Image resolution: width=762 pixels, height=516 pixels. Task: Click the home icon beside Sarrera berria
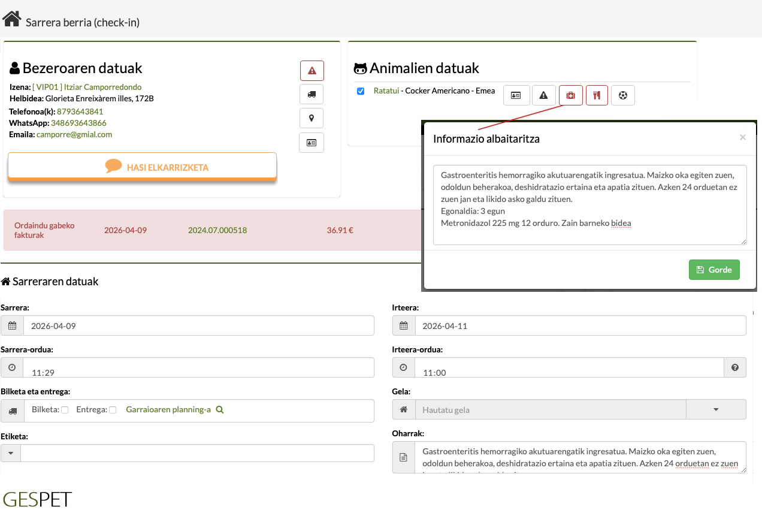(12, 19)
